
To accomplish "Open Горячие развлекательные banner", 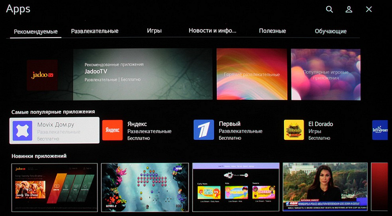I will [252, 74].
